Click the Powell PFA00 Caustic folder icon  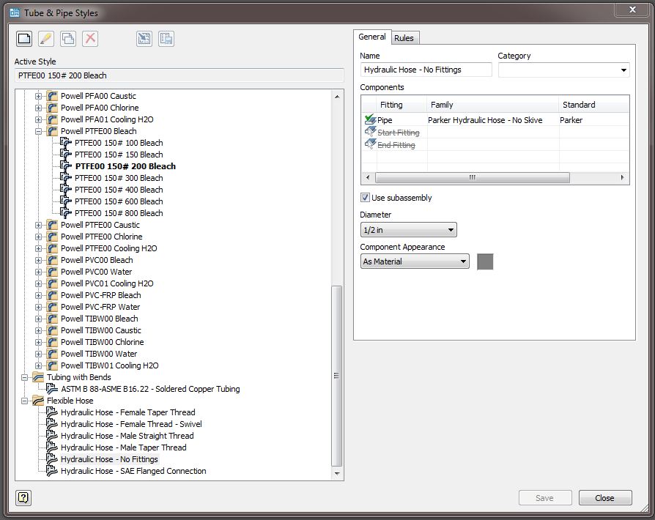pyautogui.click(x=52, y=96)
